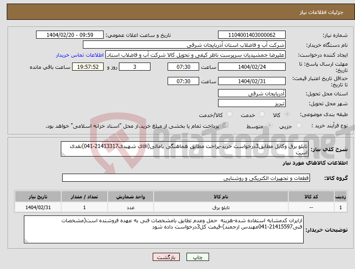This screenshot has height=269, width=355.
Task: Select the کالا radio button
Action: coord(287,114)
